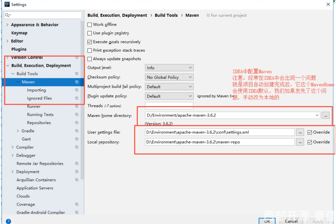Click the project-level icon beside Compiler
336x224 pixels.
point(77,147)
